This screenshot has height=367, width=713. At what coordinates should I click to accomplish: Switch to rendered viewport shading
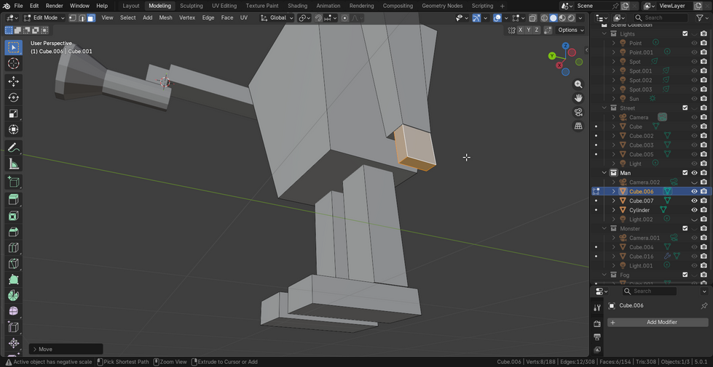point(572,17)
